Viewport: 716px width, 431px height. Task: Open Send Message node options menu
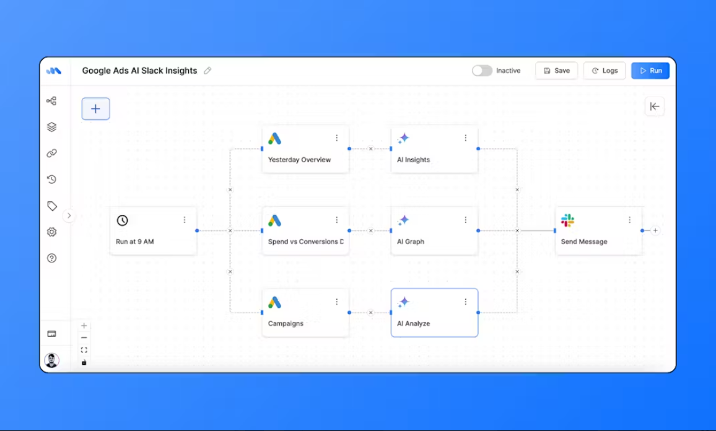pos(630,220)
